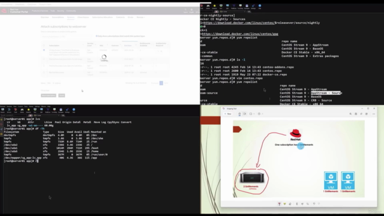Click undo icon in Snipping Tool

coord(314,204)
